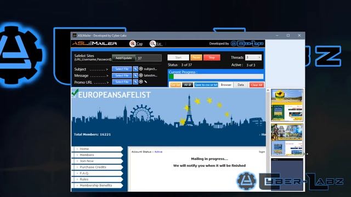Switch to the Data tab
The image size is (351, 197).
pyautogui.click(x=241, y=85)
